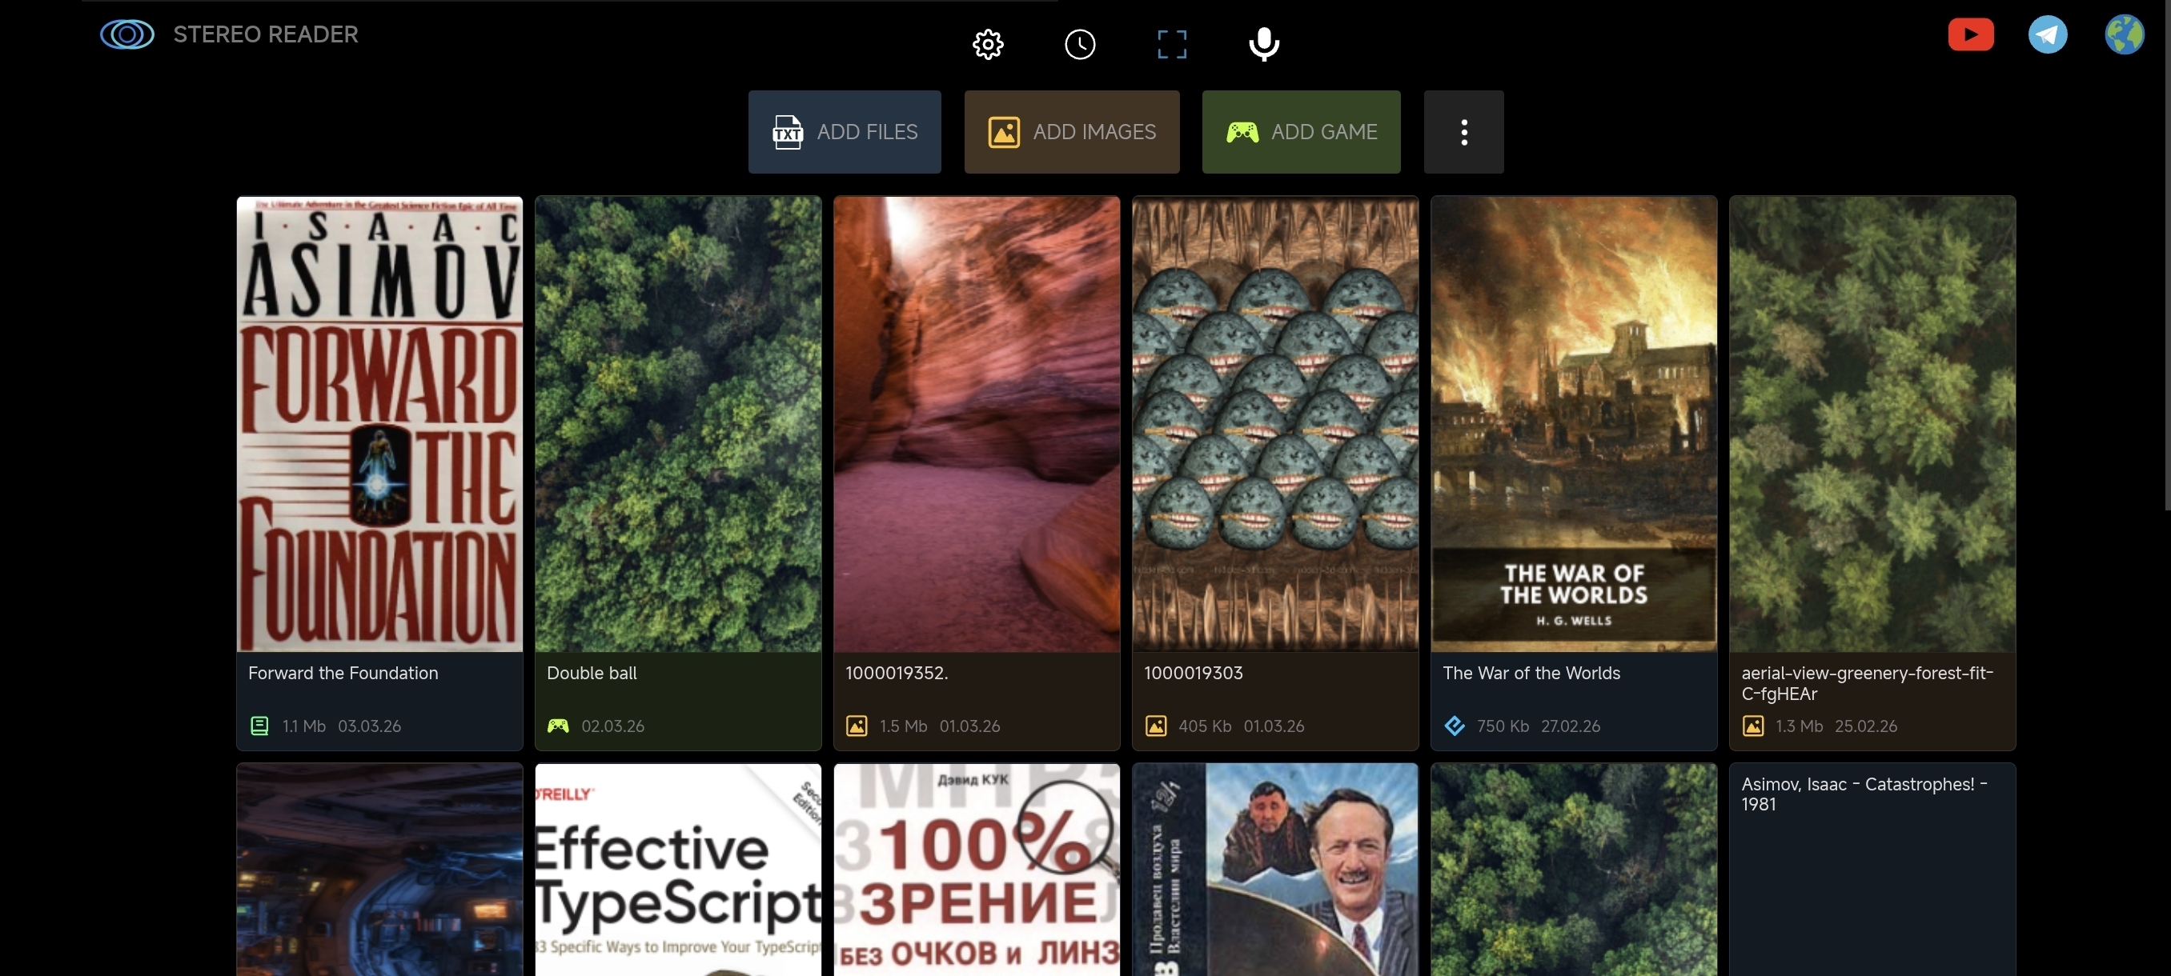Viewport: 2171px width, 976px height.
Task: Launch the Double ball game card
Action: [x=677, y=423]
